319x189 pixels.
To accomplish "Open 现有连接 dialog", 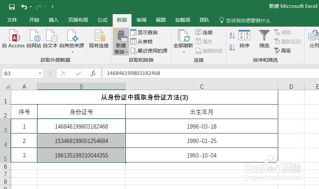I will [99, 39].
